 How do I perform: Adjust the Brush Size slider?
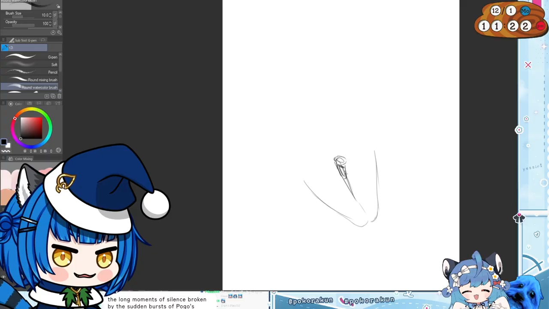(24, 17)
